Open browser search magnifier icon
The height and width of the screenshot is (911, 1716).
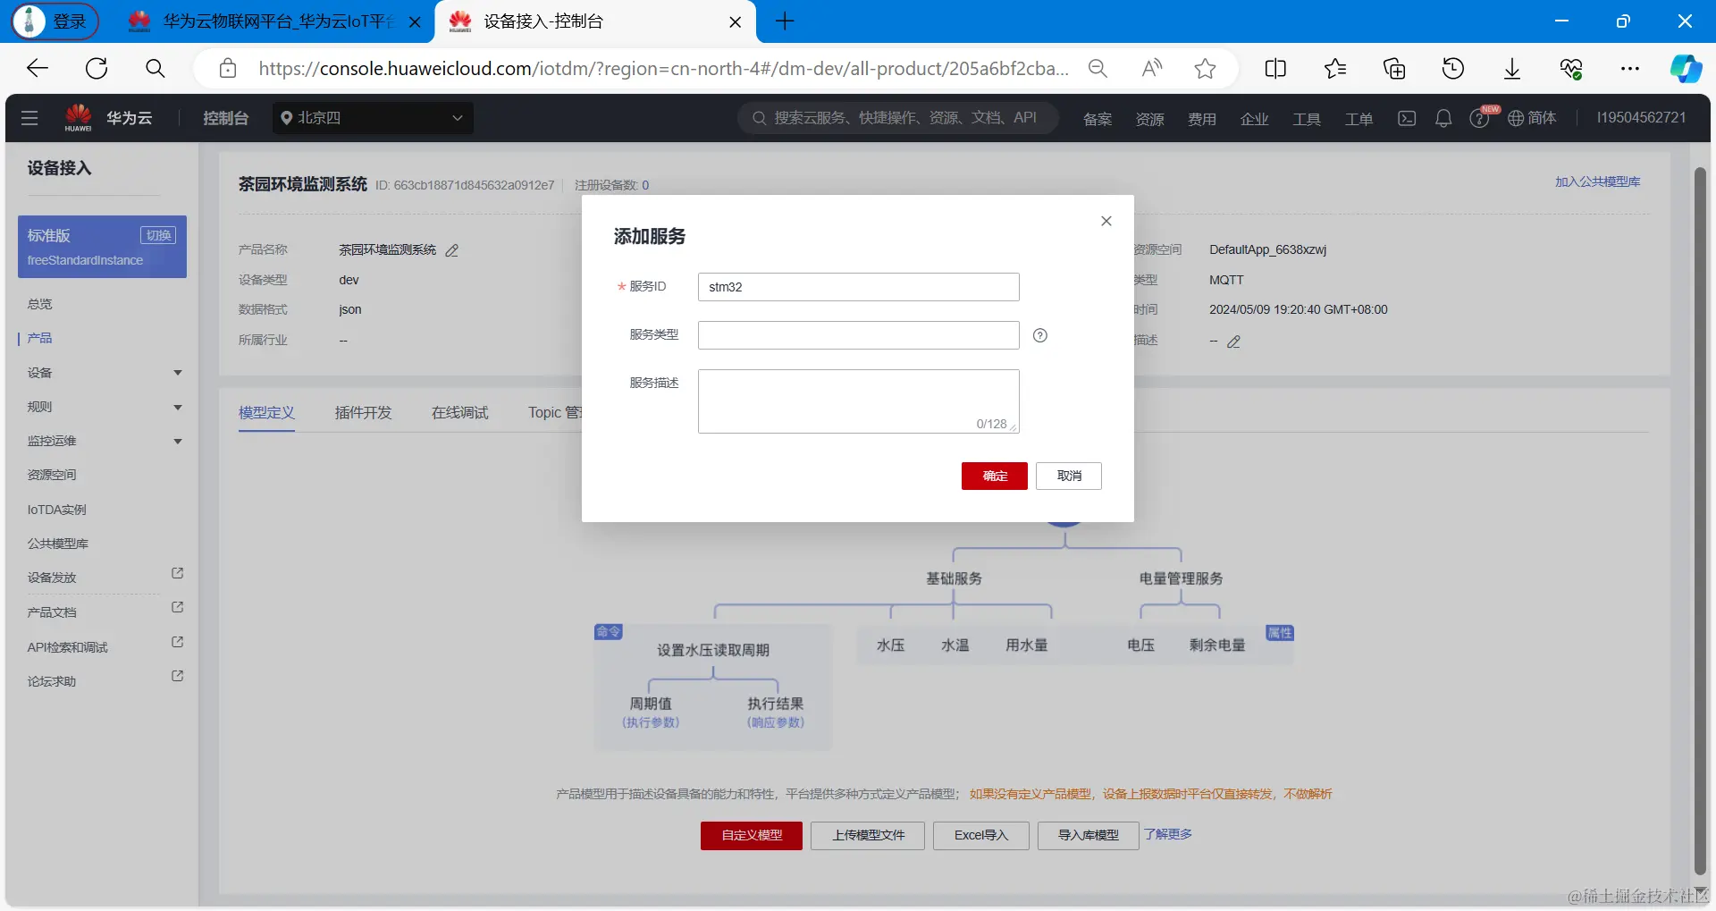tap(156, 69)
